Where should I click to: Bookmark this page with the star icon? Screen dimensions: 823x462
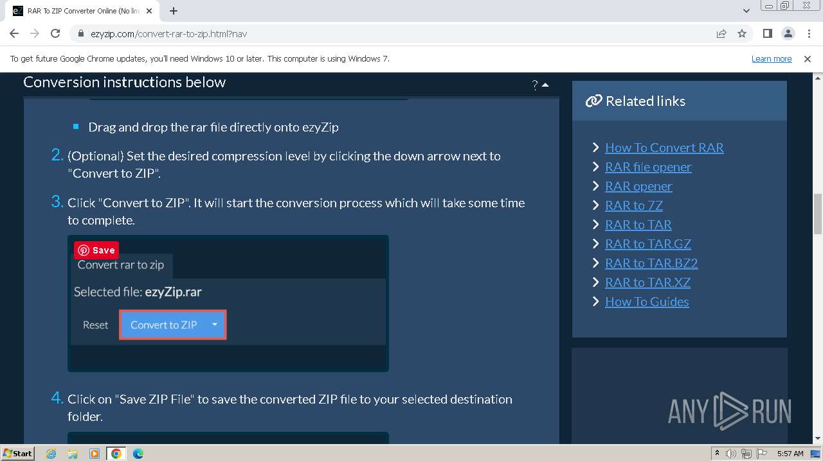click(x=742, y=33)
